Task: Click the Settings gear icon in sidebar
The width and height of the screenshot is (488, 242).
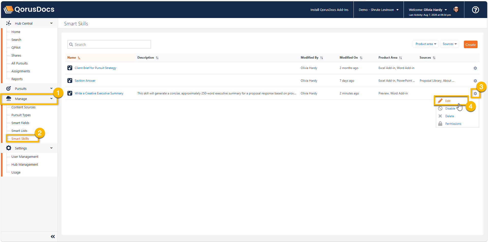Action: [9, 148]
